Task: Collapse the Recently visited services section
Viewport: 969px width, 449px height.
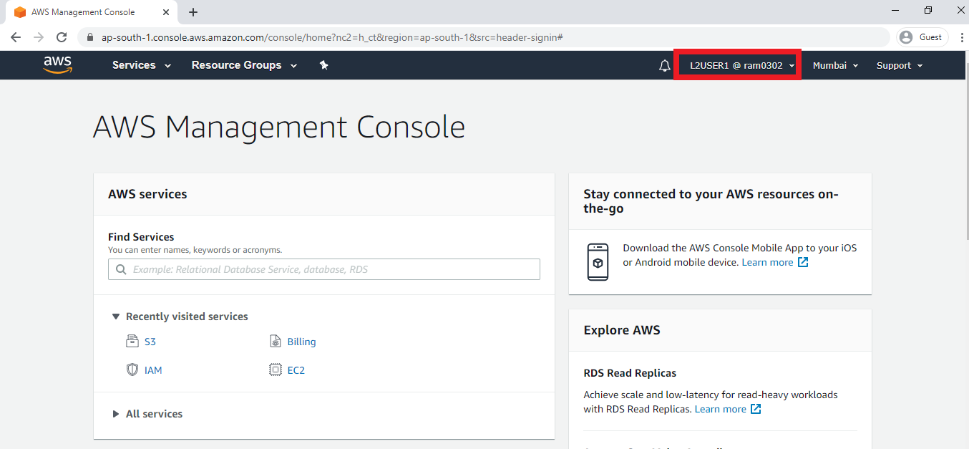Action: pyautogui.click(x=116, y=317)
